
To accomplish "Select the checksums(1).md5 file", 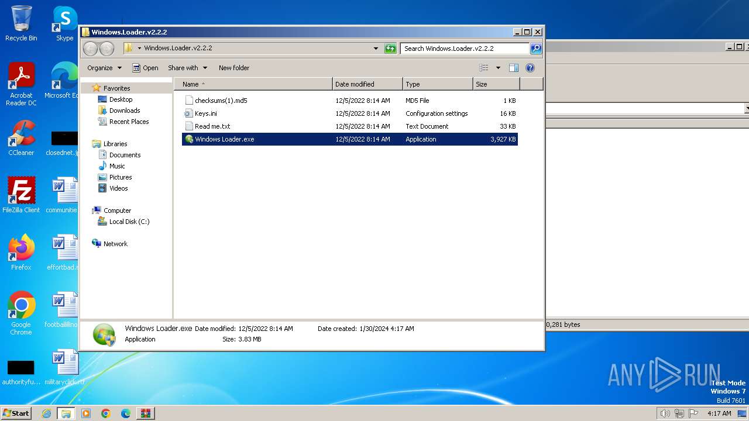I will (x=350, y=101).
